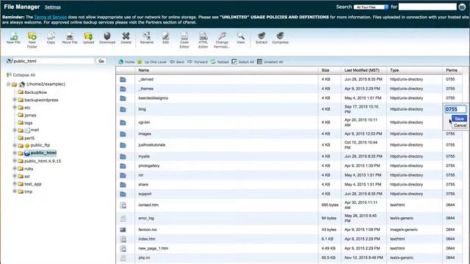The image size is (470, 264).
Task: Expand the public_html tree node
Action: point(15,153)
